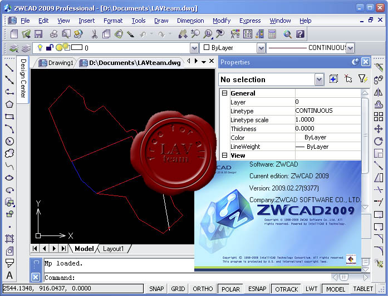Click Quick Select funnel icon in Properties

coord(363,79)
